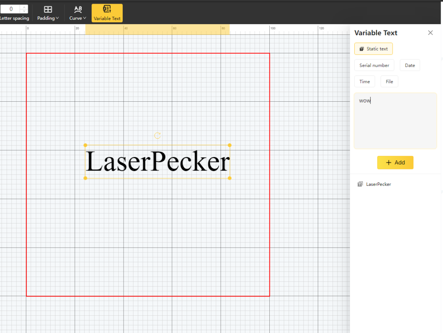Viewport: 443px width, 333px height.
Task: Click the bottom-left resize handle of text
Action: click(85, 178)
